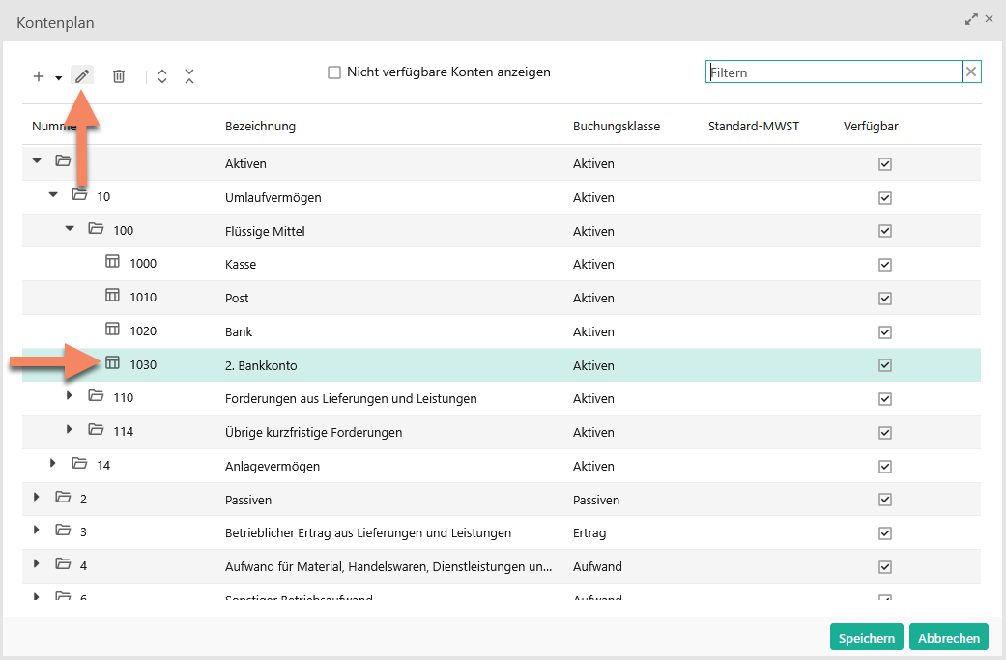This screenshot has width=1006, height=660.
Task: Select the Post account name
Action: tap(236, 299)
